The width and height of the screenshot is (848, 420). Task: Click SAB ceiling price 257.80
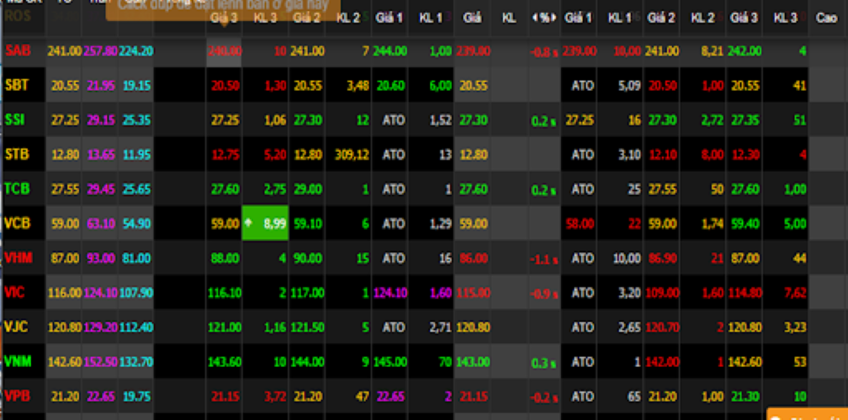(99, 51)
